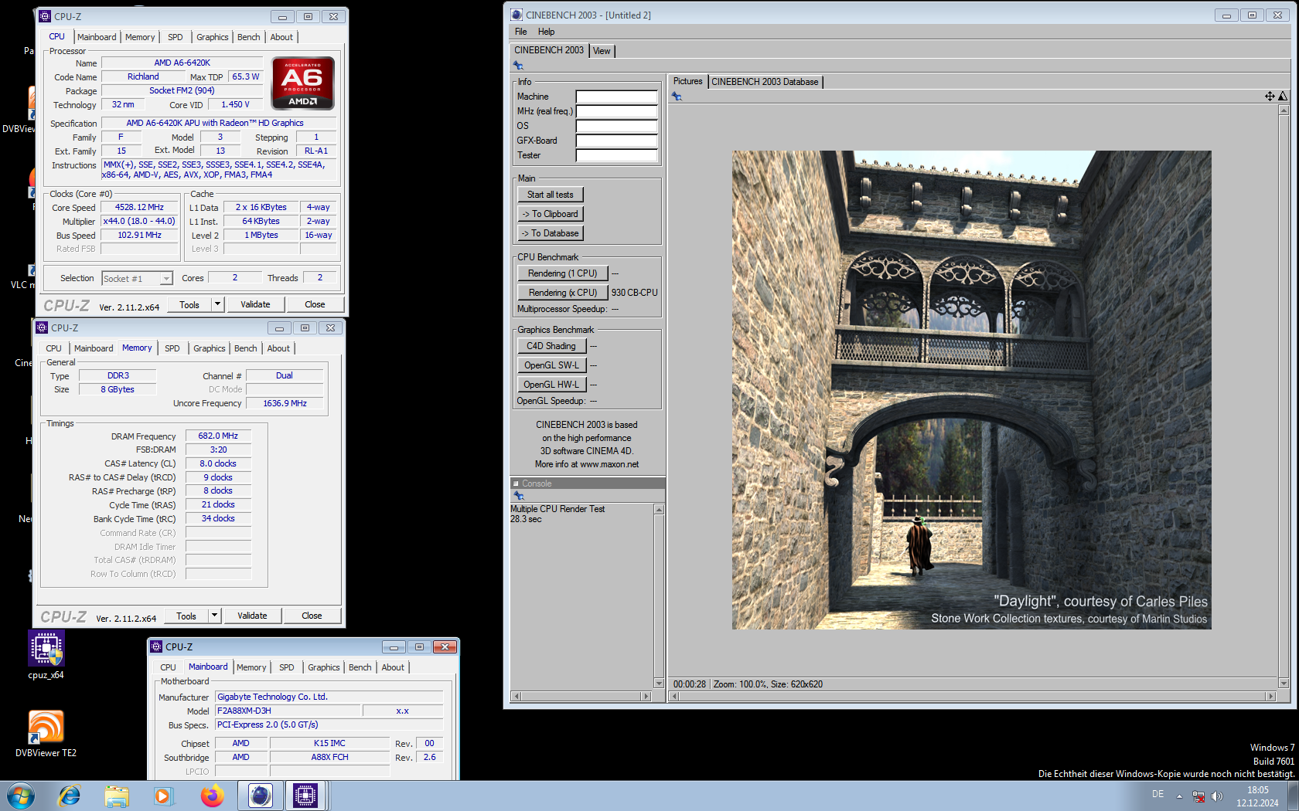
Task: Switch to CINEBENCH taskbar icon
Action: click(x=260, y=796)
